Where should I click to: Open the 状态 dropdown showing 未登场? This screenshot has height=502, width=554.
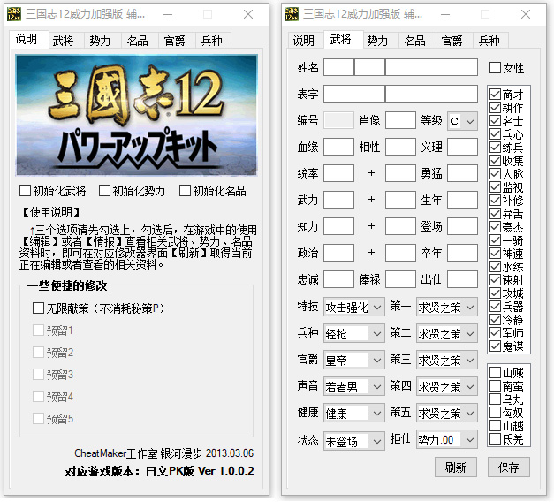coord(354,441)
